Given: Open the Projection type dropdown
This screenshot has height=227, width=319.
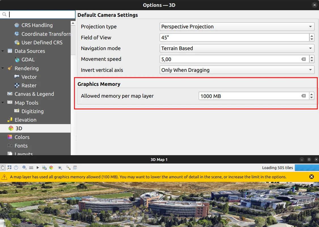Looking at the screenshot, I should click(x=237, y=27).
